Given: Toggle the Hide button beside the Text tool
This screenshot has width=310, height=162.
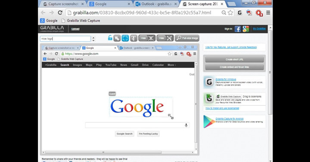Looking at the screenshot, I should (147, 38).
